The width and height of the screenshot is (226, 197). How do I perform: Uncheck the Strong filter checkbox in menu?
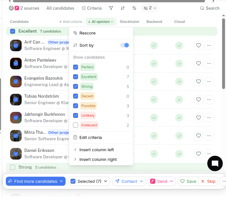point(76,86)
